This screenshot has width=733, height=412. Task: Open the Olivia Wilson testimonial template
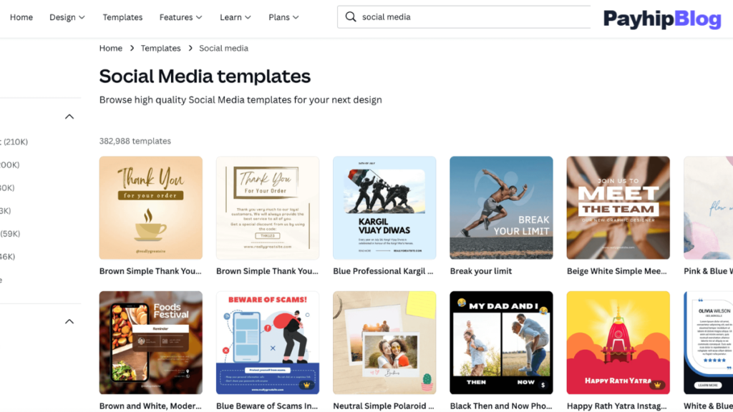[708, 343]
